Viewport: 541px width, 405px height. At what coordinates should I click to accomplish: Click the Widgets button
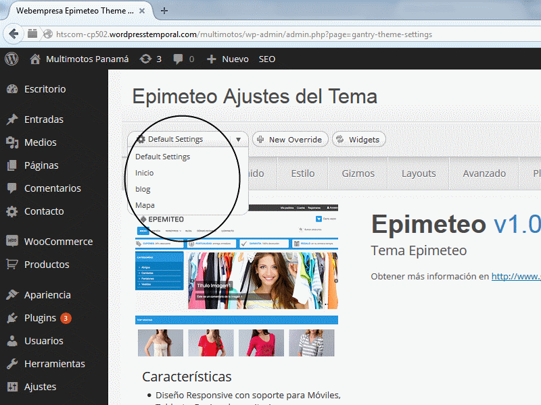pos(359,140)
